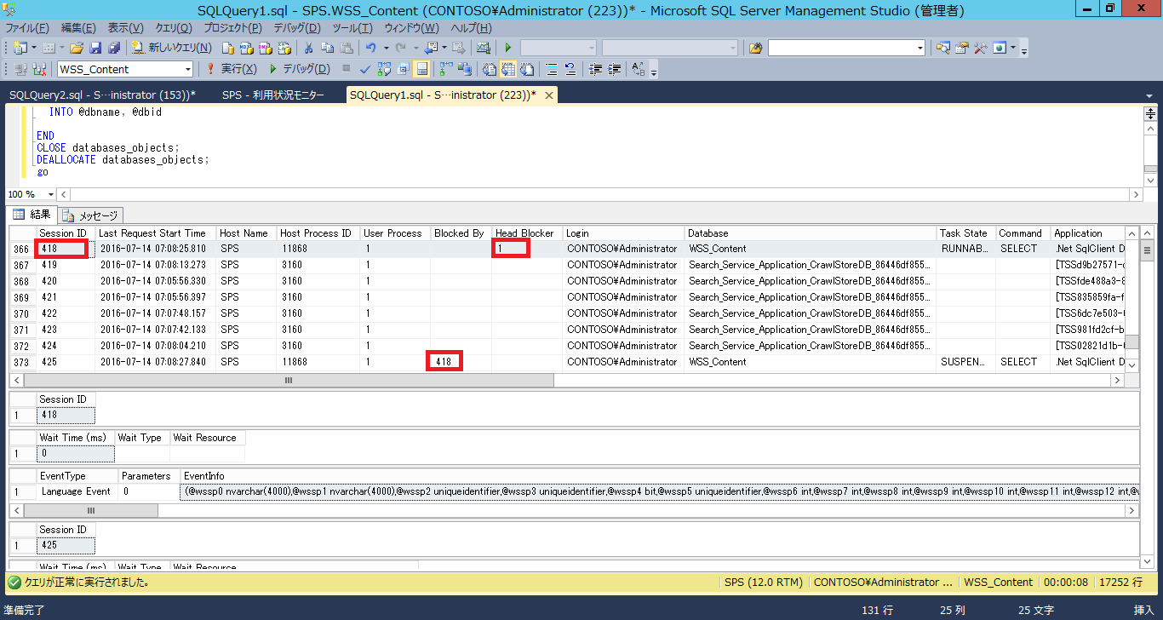This screenshot has width=1163, height=620.
Task: Switch output to Results to Text
Action: (490, 69)
